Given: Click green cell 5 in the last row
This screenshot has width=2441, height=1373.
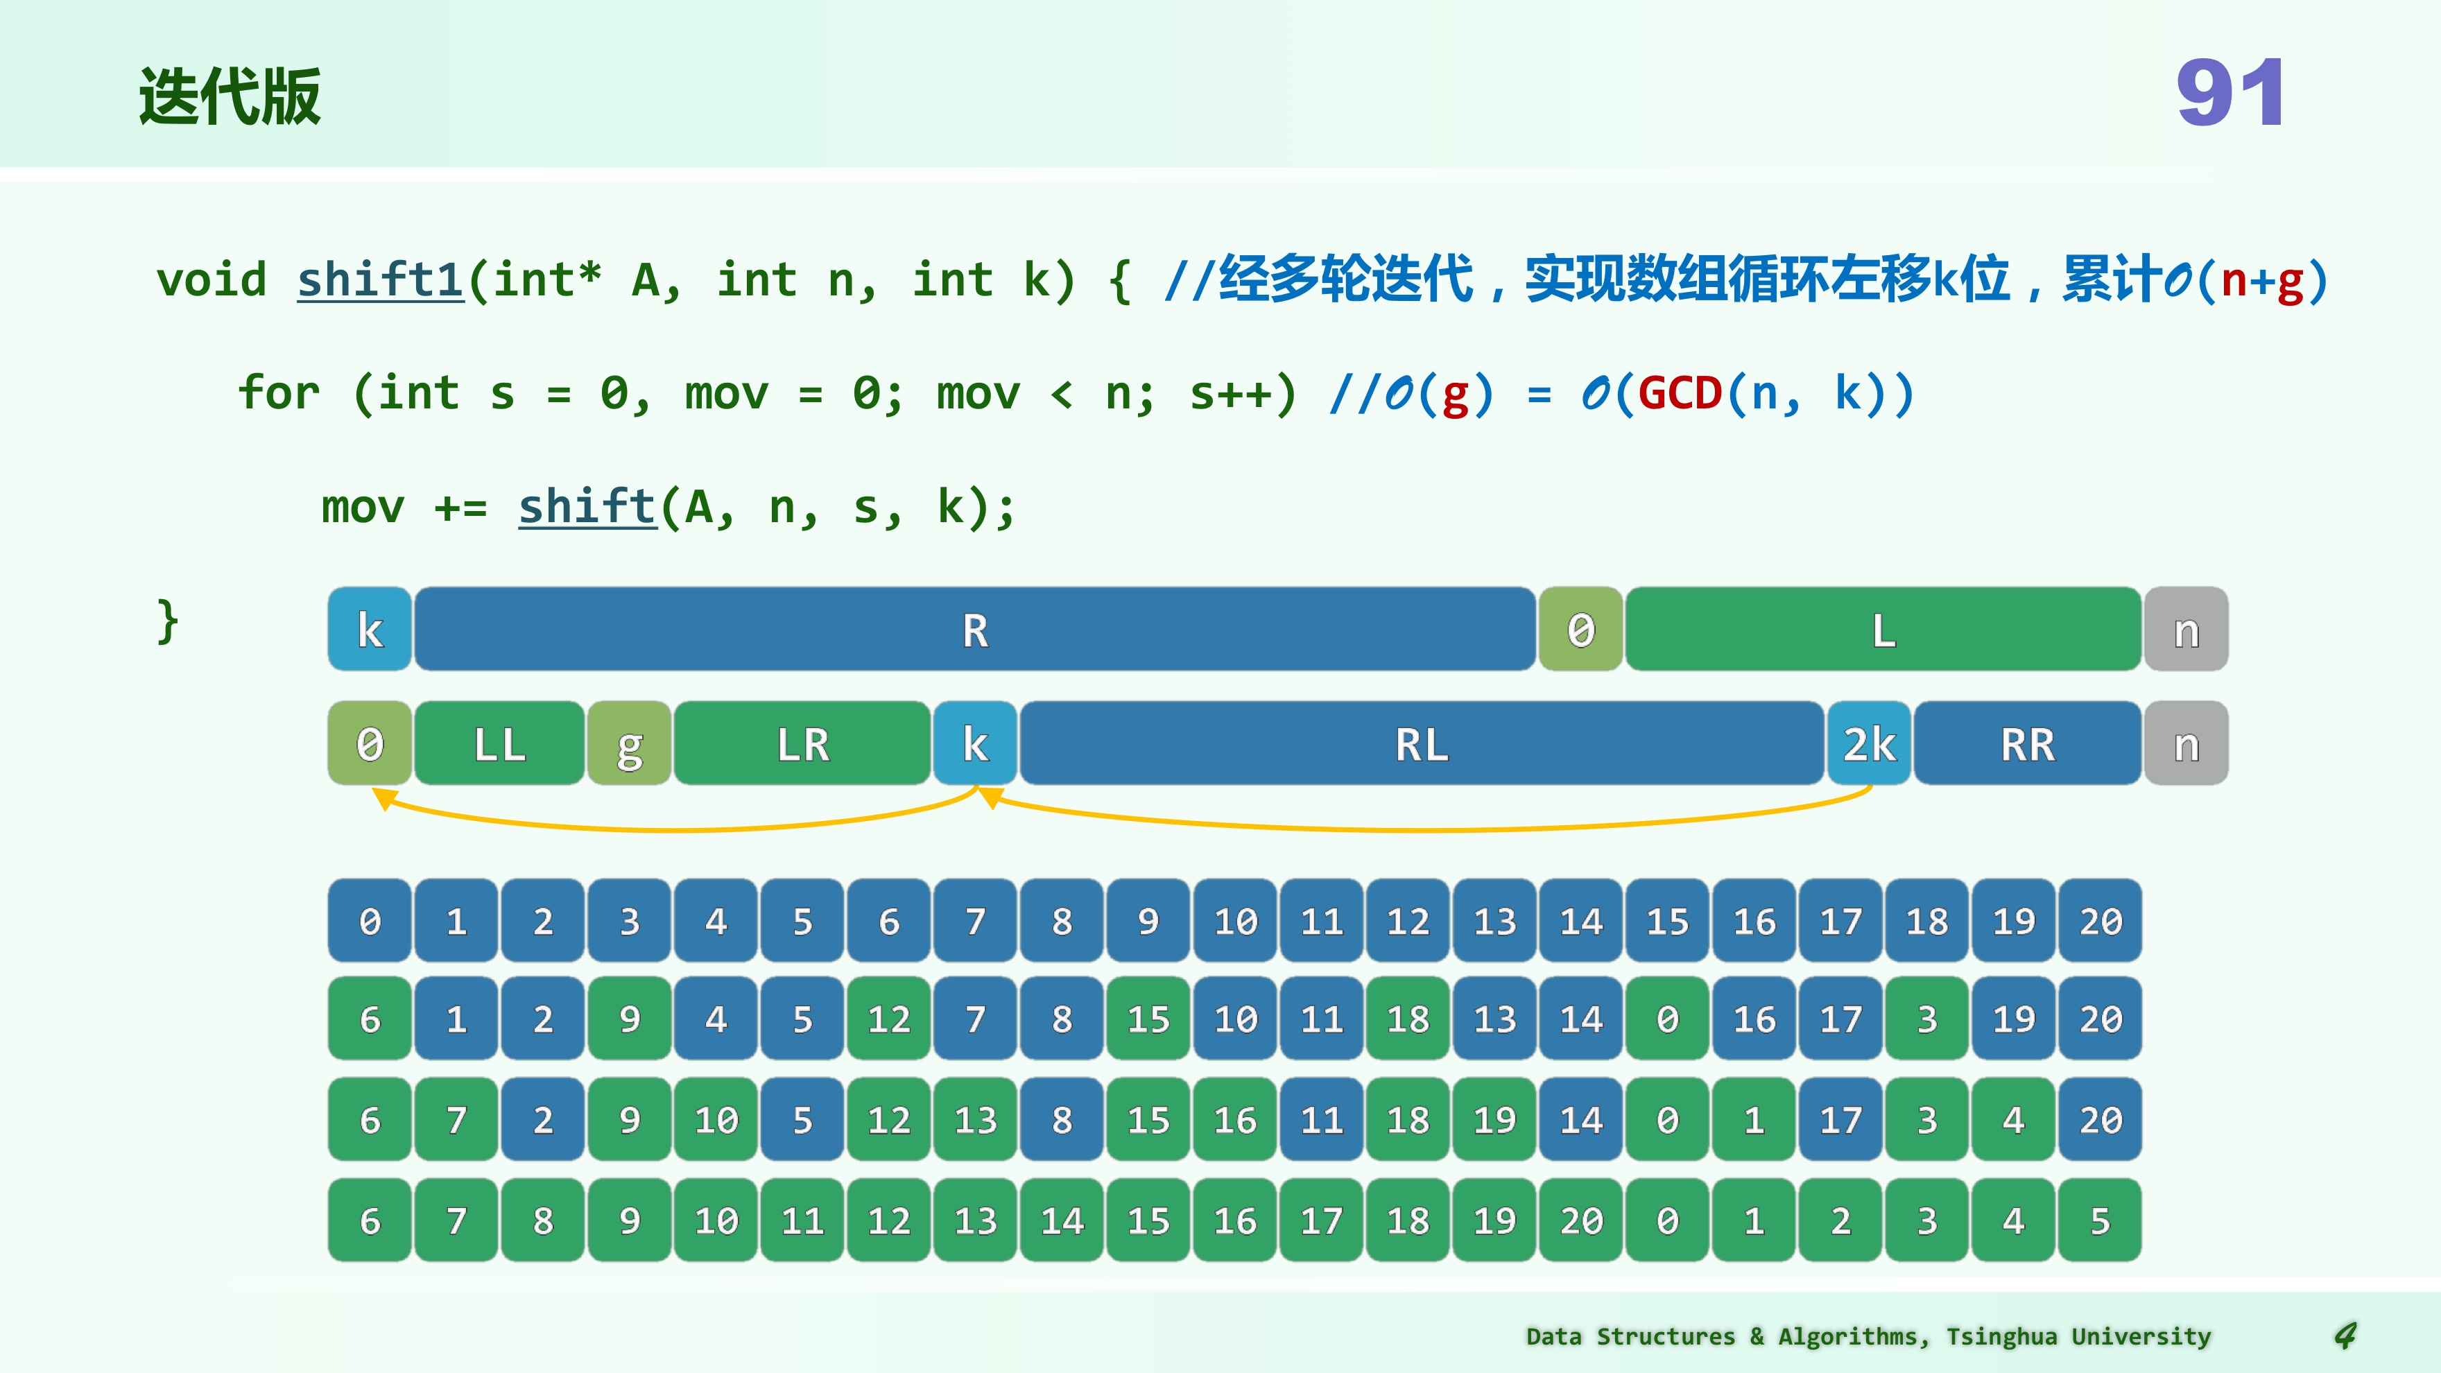Looking at the screenshot, I should point(2100,1220).
